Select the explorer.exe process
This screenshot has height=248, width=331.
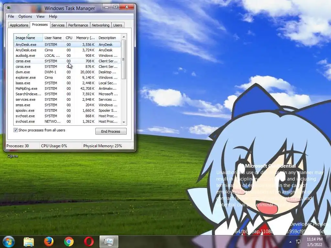pyautogui.click(x=67, y=77)
